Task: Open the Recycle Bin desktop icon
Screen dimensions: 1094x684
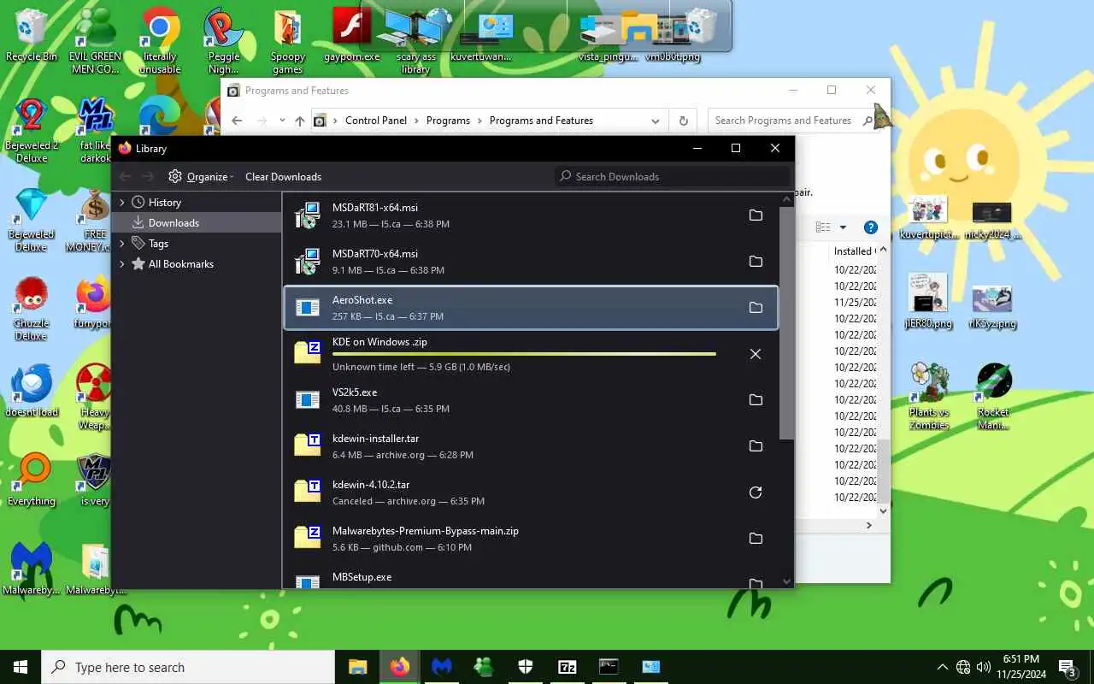Action: pyautogui.click(x=32, y=35)
